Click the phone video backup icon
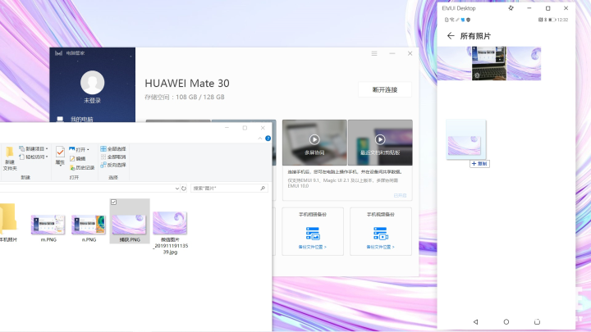 tap(381, 234)
